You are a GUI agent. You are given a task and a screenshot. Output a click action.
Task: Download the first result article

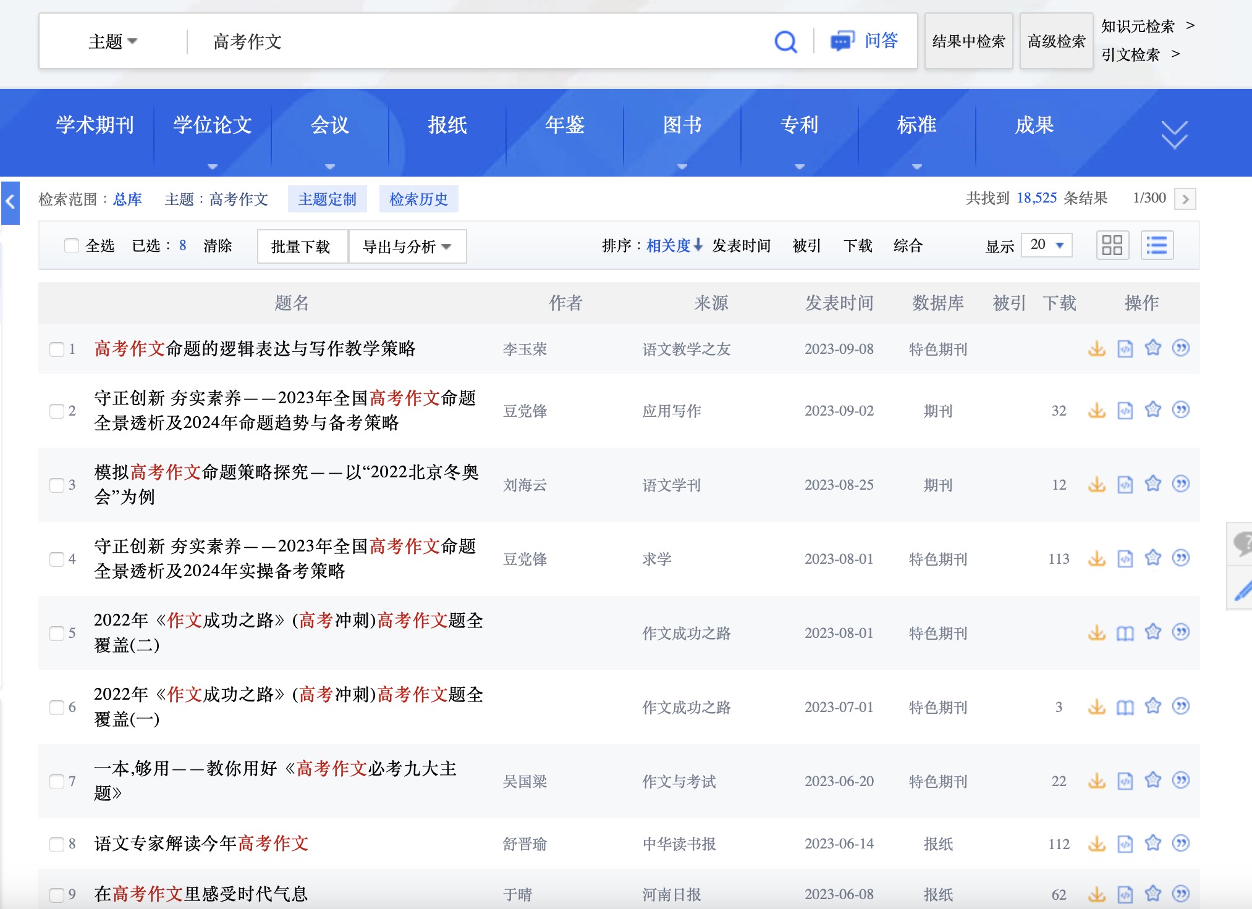point(1097,348)
